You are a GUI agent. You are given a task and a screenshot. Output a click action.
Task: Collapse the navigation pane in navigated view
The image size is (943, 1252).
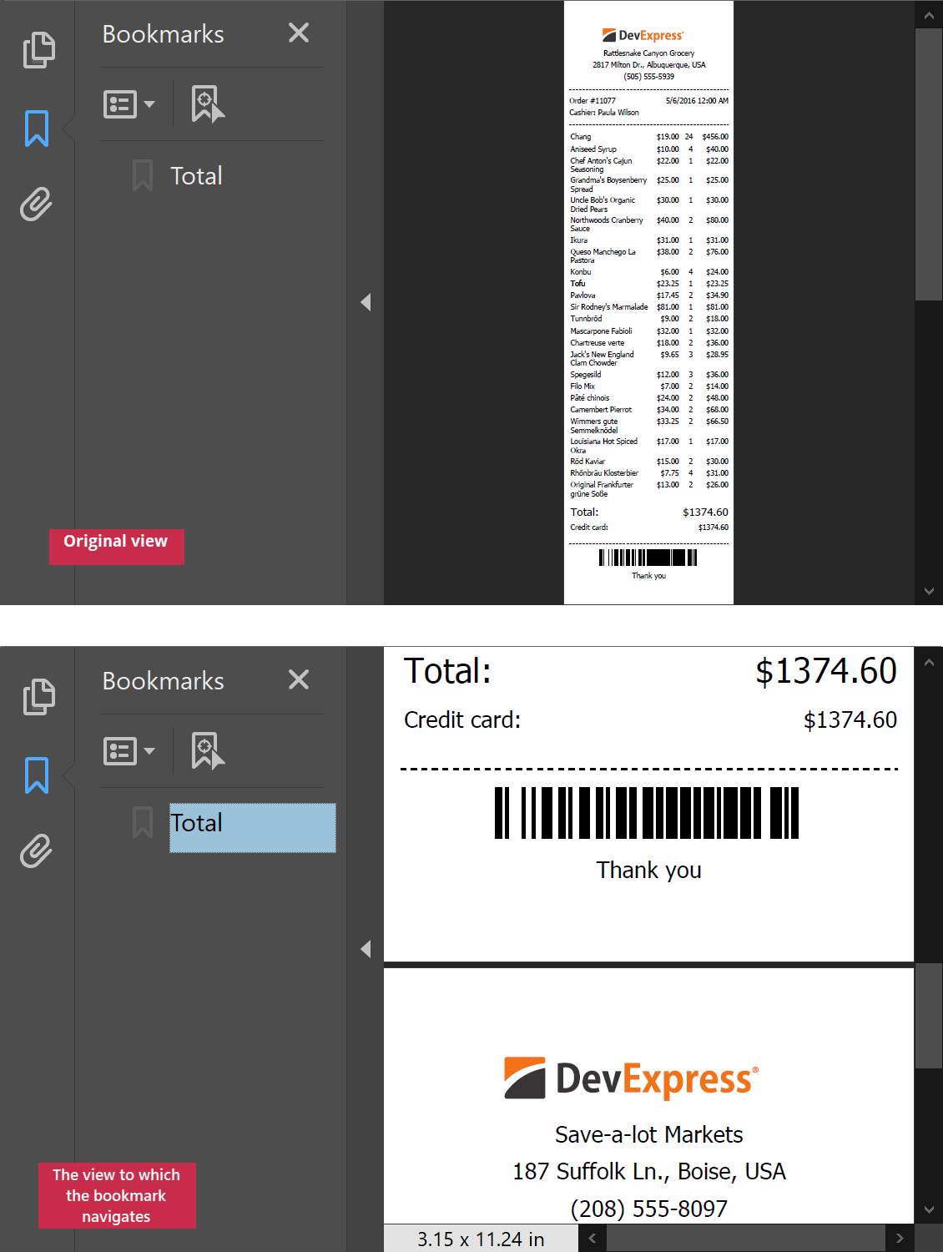366,949
